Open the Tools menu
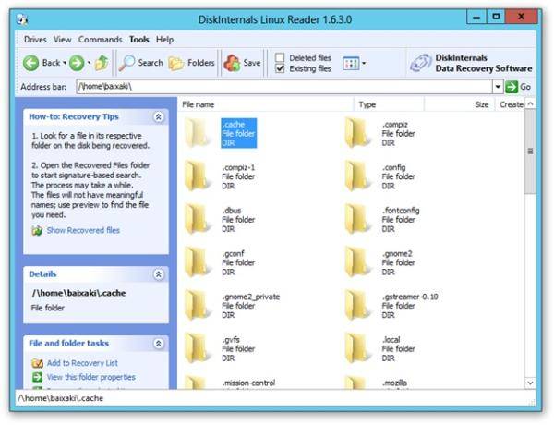Image resolution: width=554 pixels, height=425 pixels. click(139, 39)
